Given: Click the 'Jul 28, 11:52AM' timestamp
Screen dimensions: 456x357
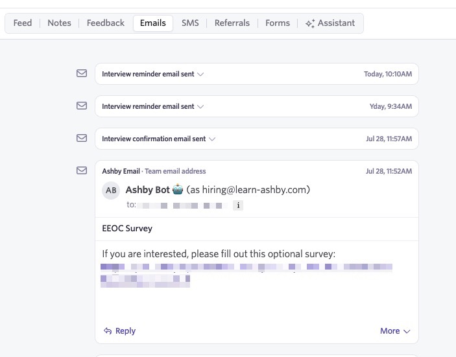Looking at the screenshot, I should click(x=389, y=171).
